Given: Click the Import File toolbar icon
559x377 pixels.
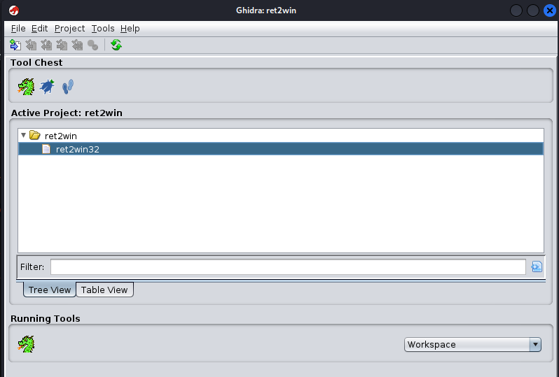Looking at the screenshot, I should pos(15,45).
